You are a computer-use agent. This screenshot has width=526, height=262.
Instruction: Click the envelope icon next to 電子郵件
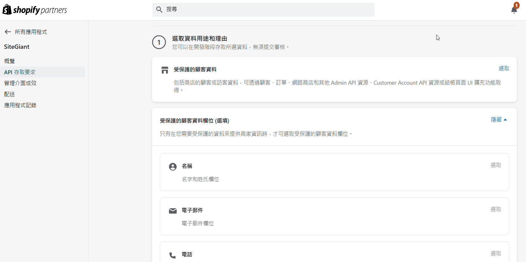(173, 211)
